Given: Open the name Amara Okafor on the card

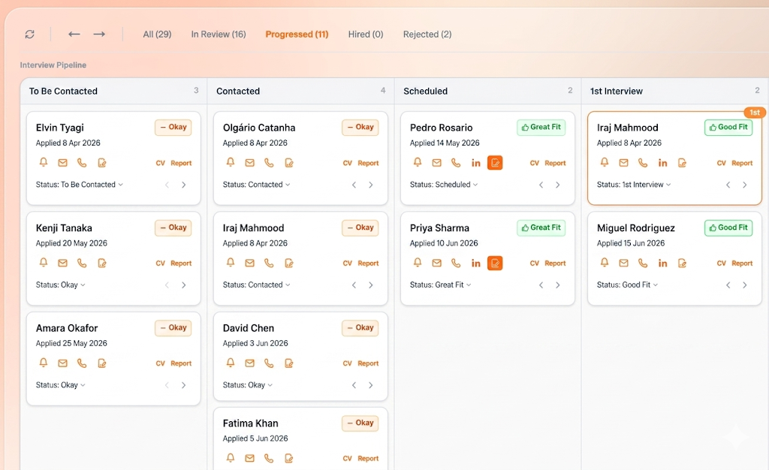Looking at the screenshot, I should [67, 328].
